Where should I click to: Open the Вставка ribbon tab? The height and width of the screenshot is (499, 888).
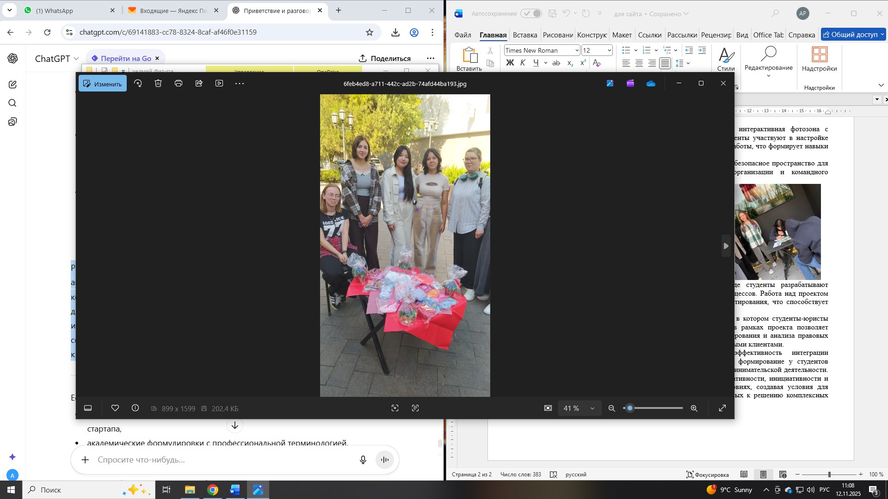point(524,35)
